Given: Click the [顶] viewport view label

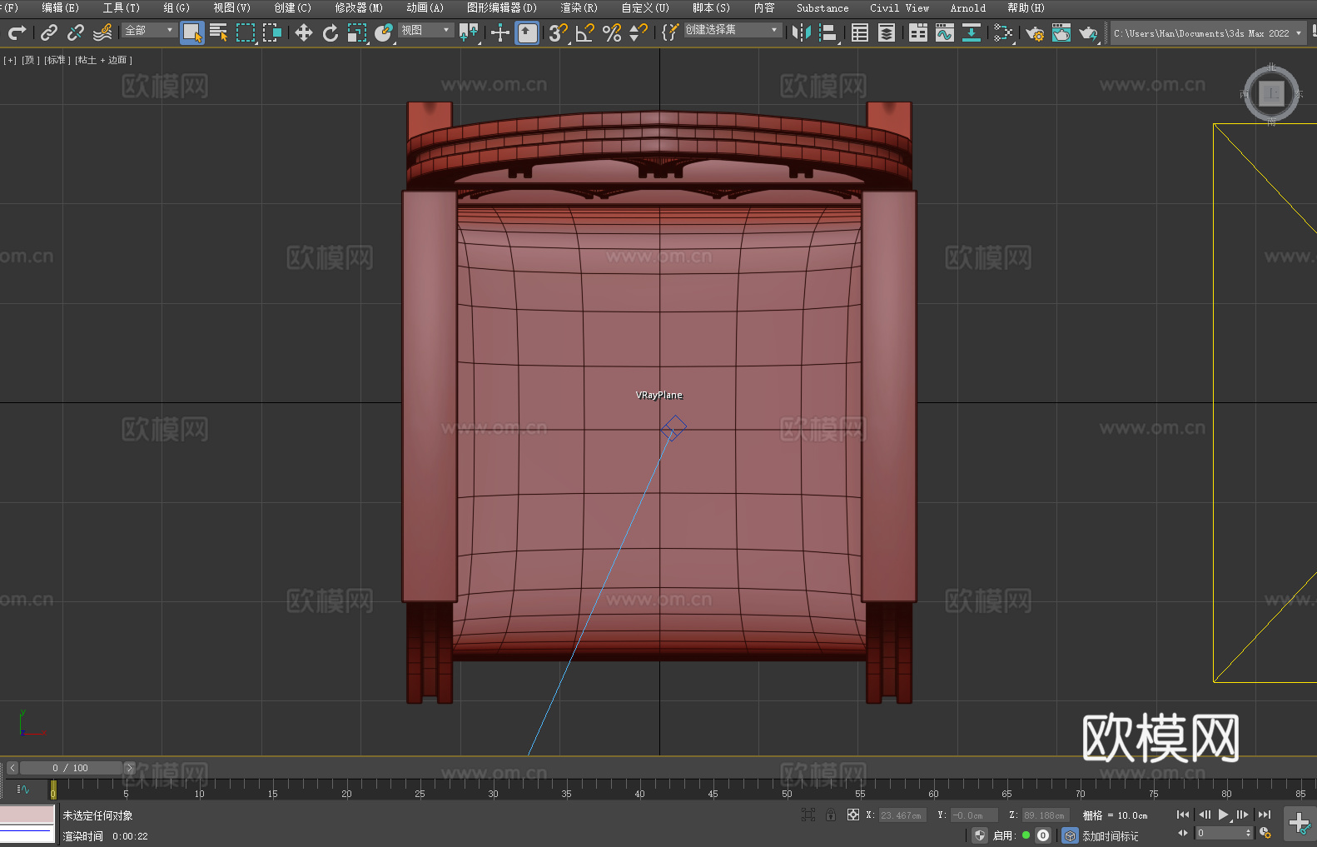Looking at the screenshot, I should pyautogui.click(x=30, y=60).
